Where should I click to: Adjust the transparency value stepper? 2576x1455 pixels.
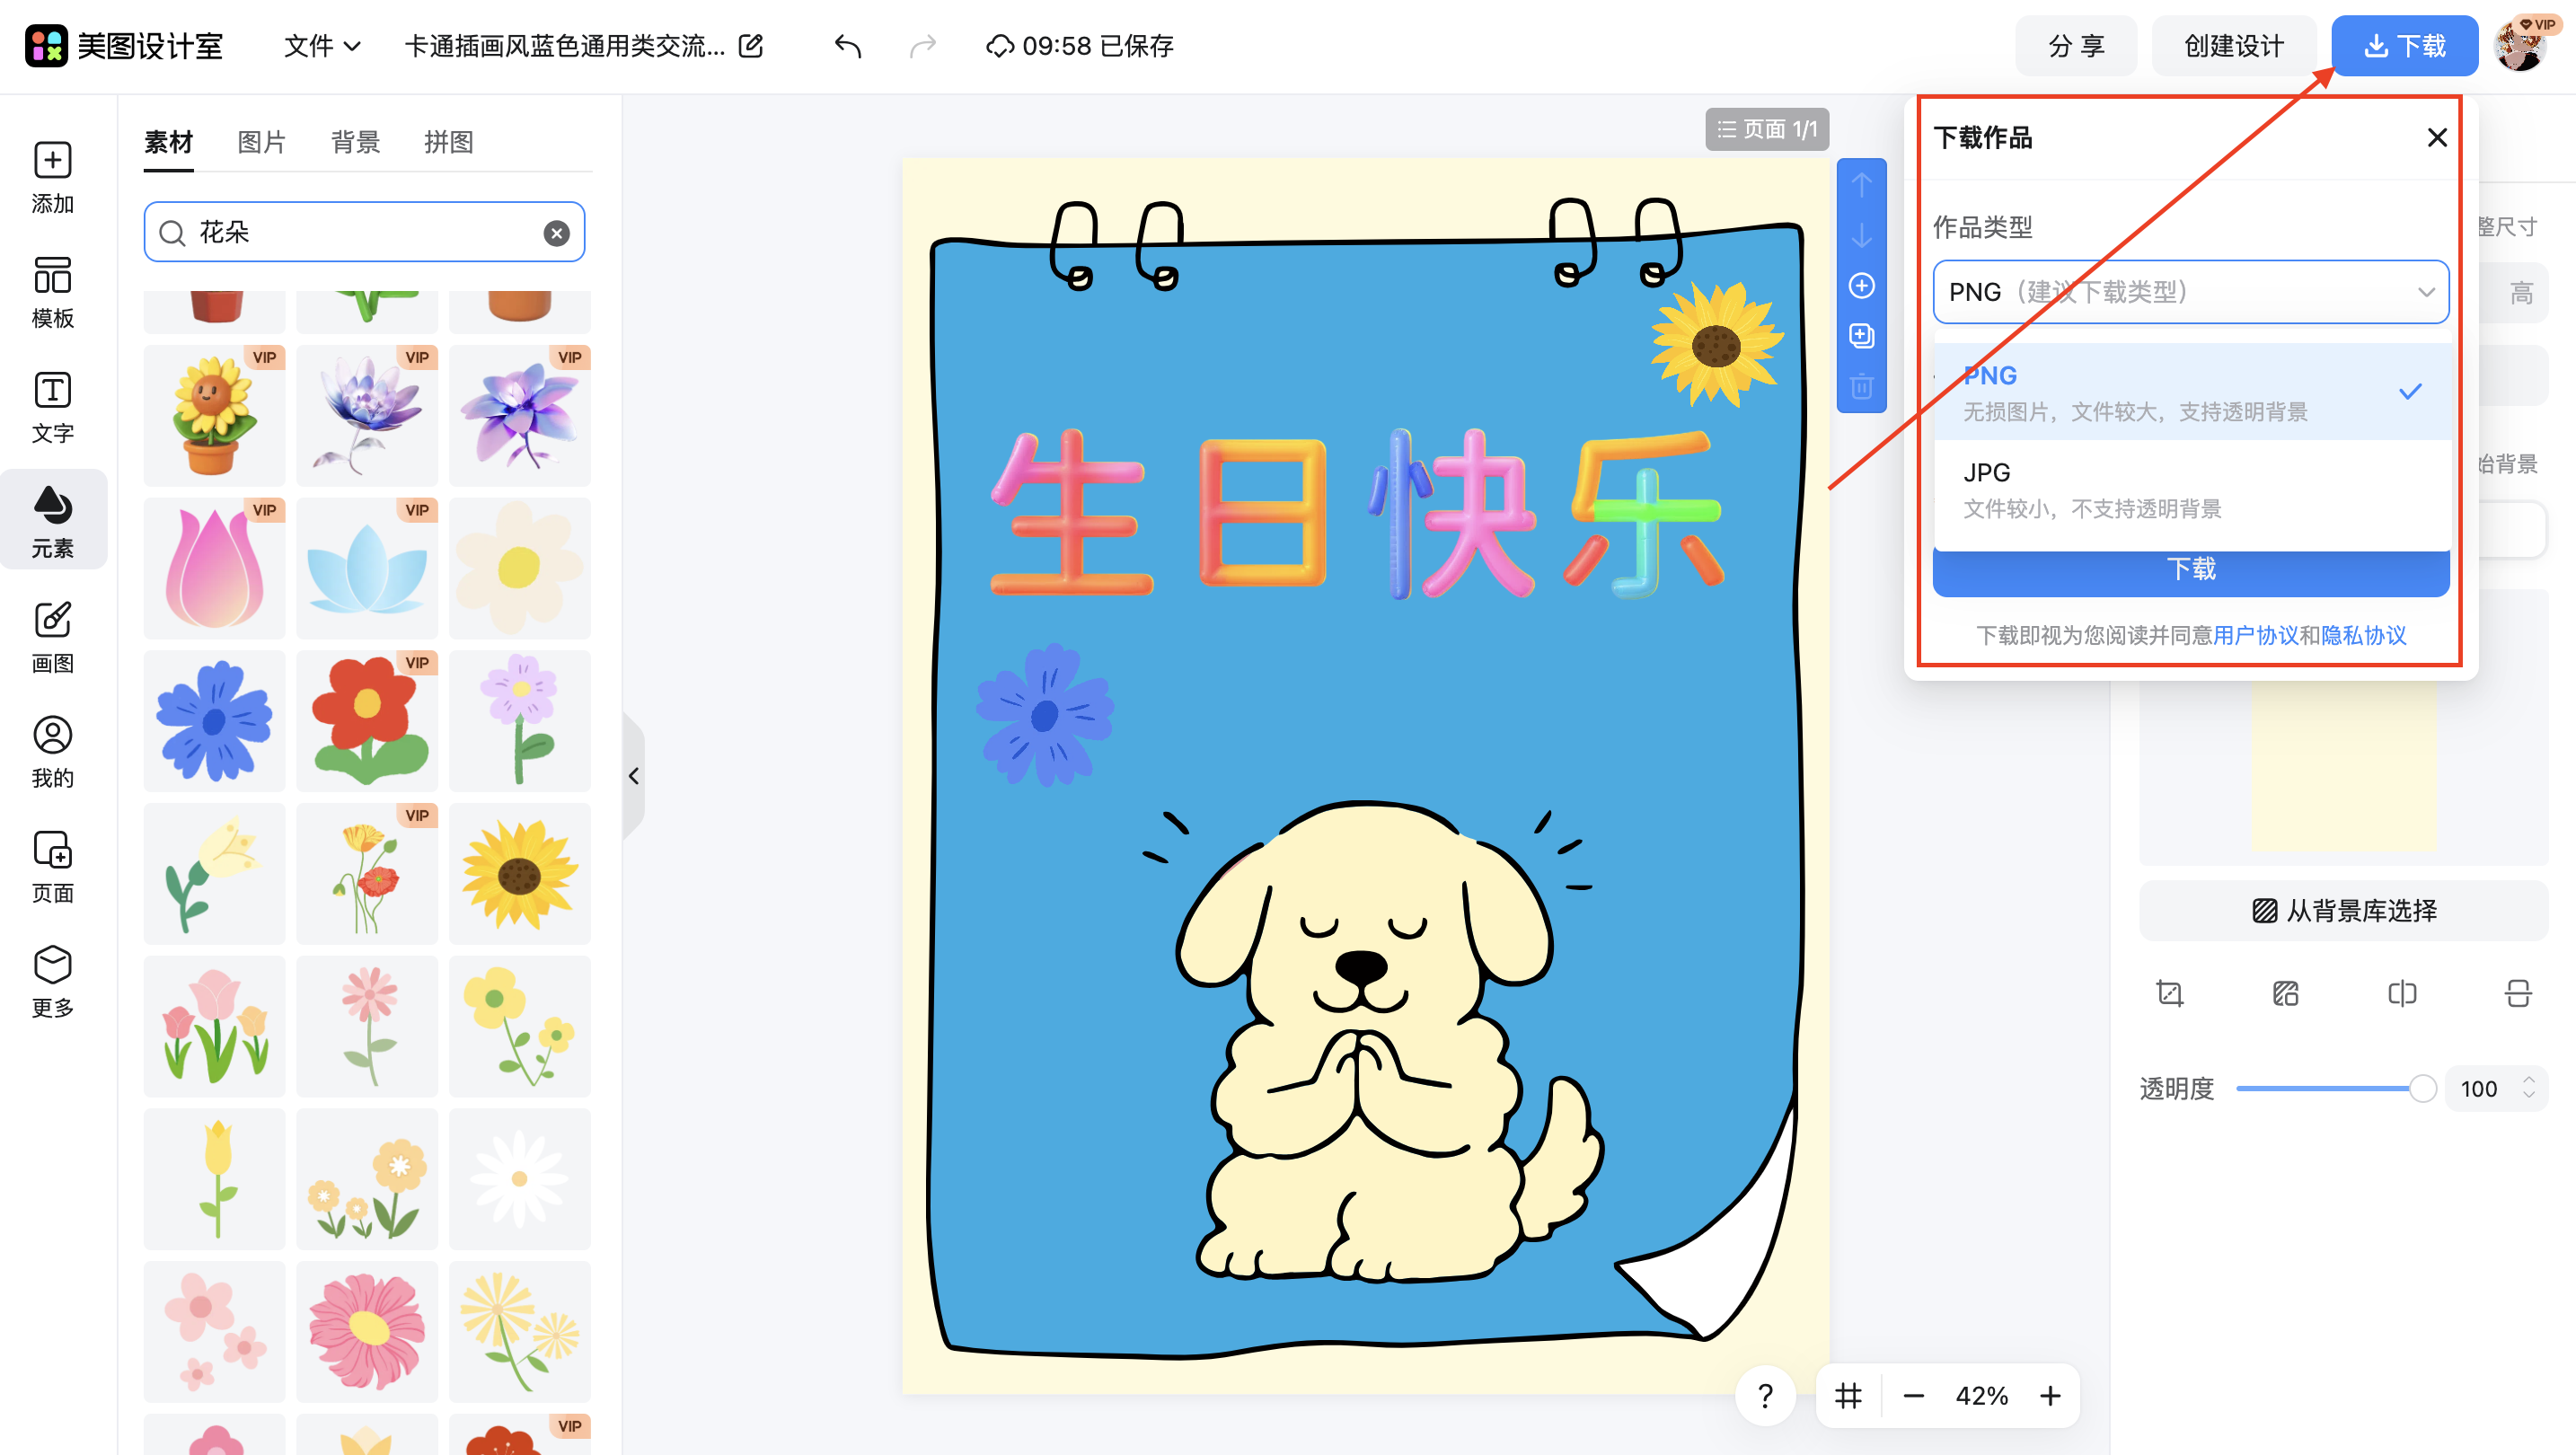[2529, 1088]
